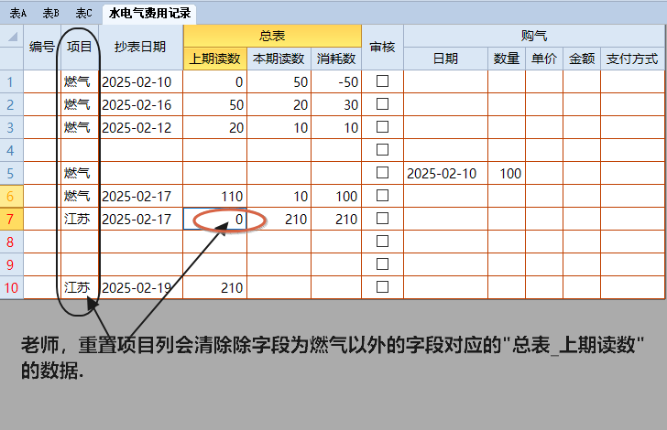
Task: Click the 数量 column header
Action: click(x=507, y=59)
